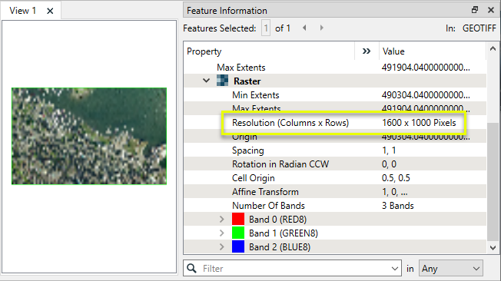Click the red Band 0 color swatch
Screen dimensions: 501x281
238,219
